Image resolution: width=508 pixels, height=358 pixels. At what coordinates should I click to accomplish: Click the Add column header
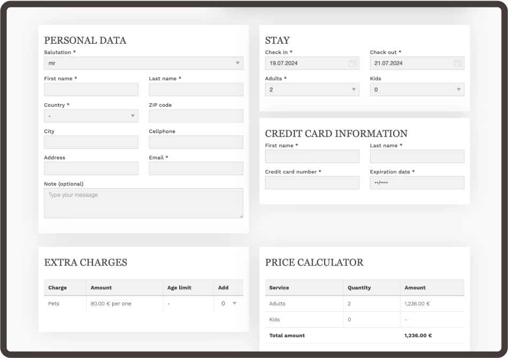[223, 287]
